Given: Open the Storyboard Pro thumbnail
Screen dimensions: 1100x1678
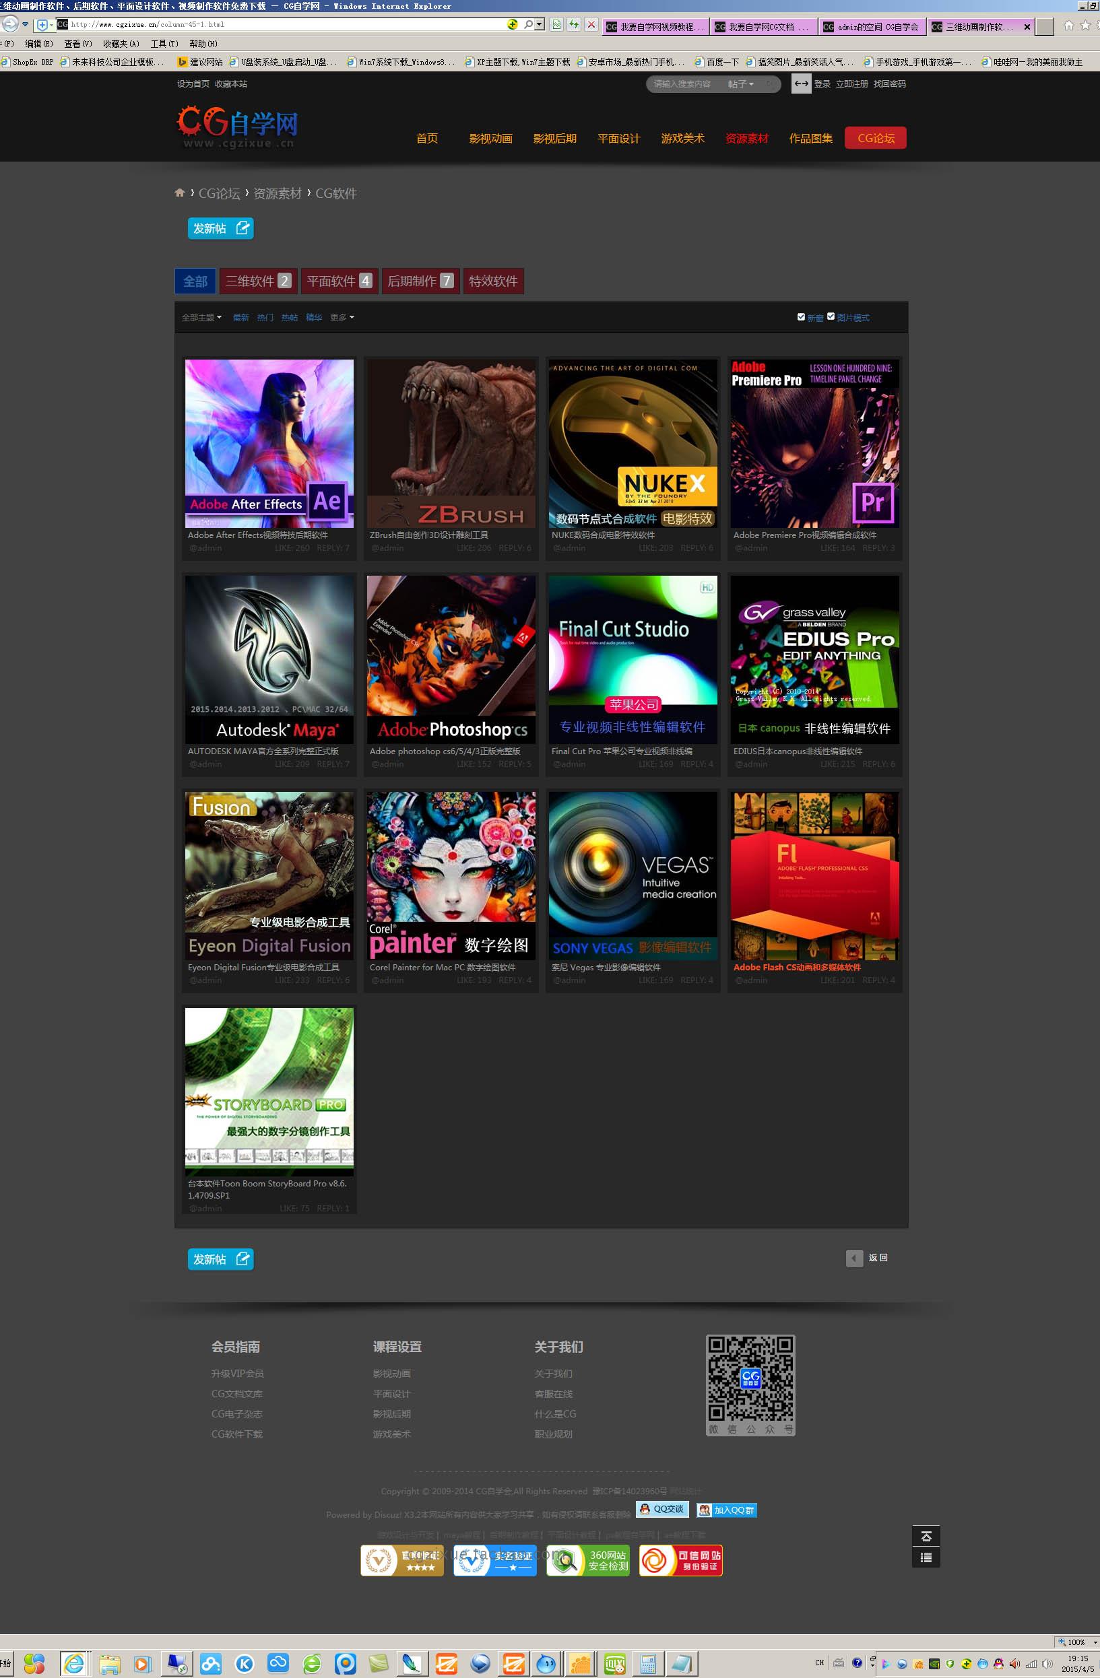Looking at the screenshot, I should [269, 1092].
